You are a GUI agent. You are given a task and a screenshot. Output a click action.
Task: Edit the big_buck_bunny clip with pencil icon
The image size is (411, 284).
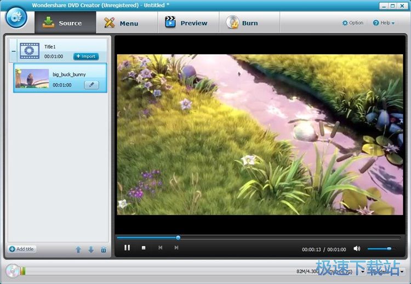(x=92, y=85)
